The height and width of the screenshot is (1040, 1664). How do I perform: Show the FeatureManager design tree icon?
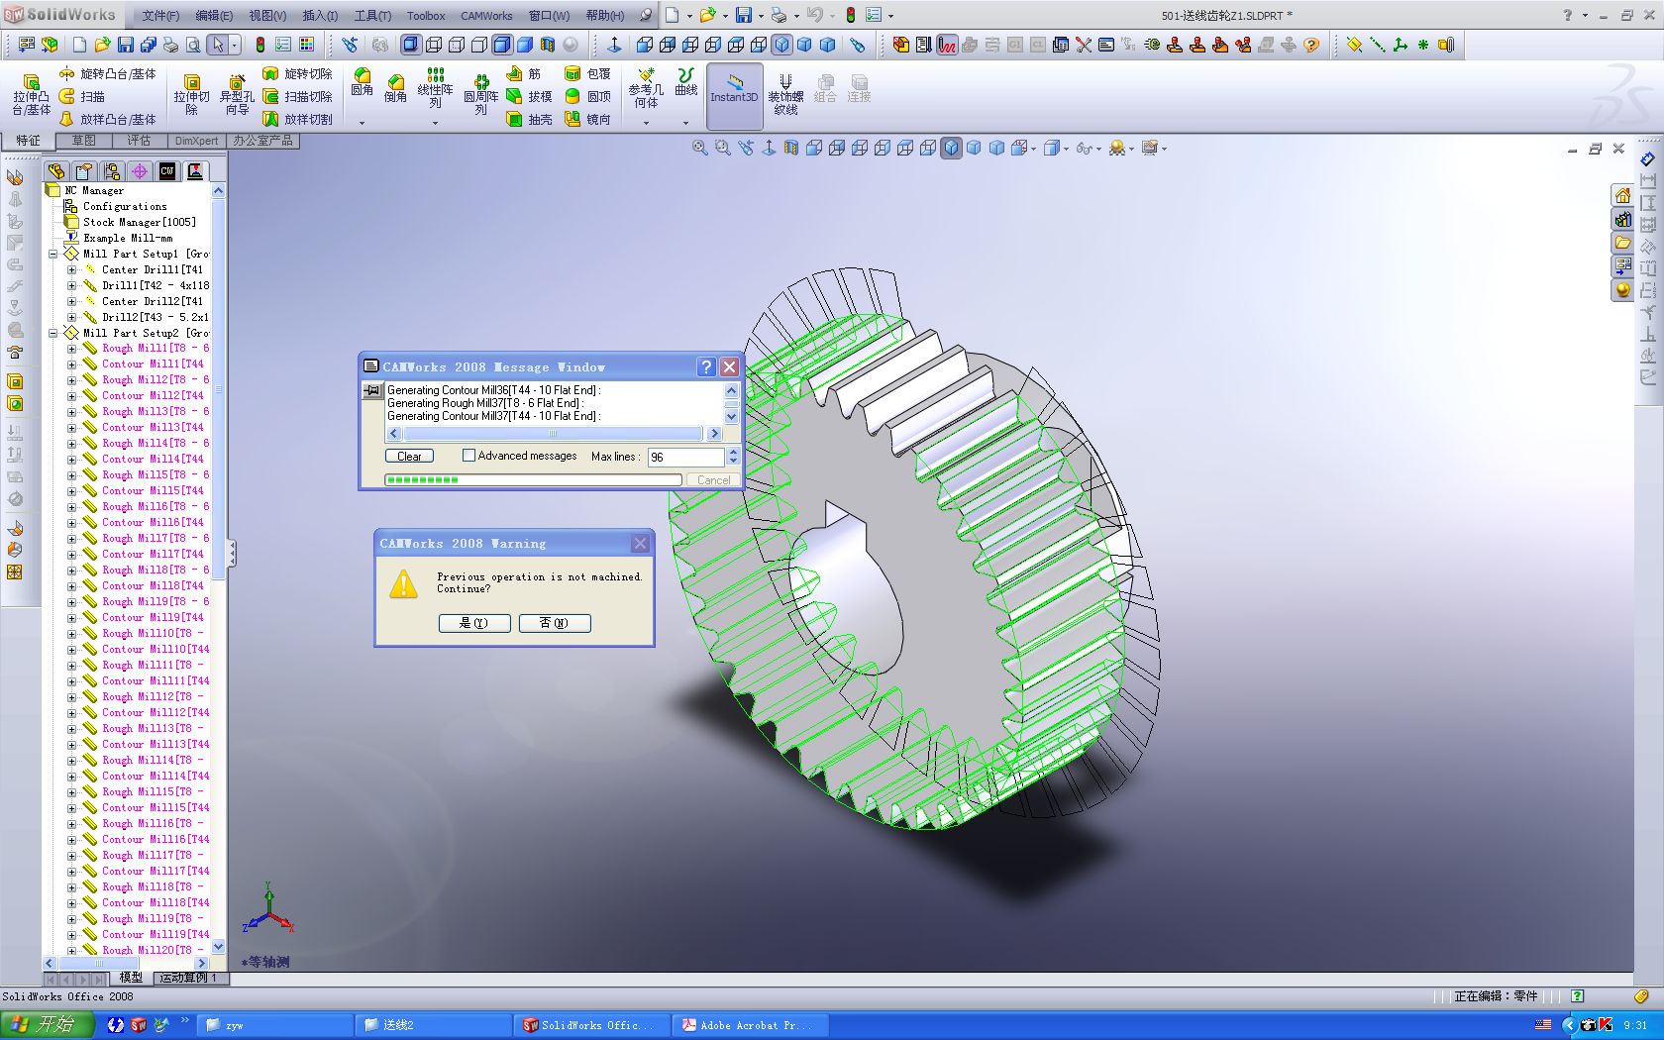[56, 171]
